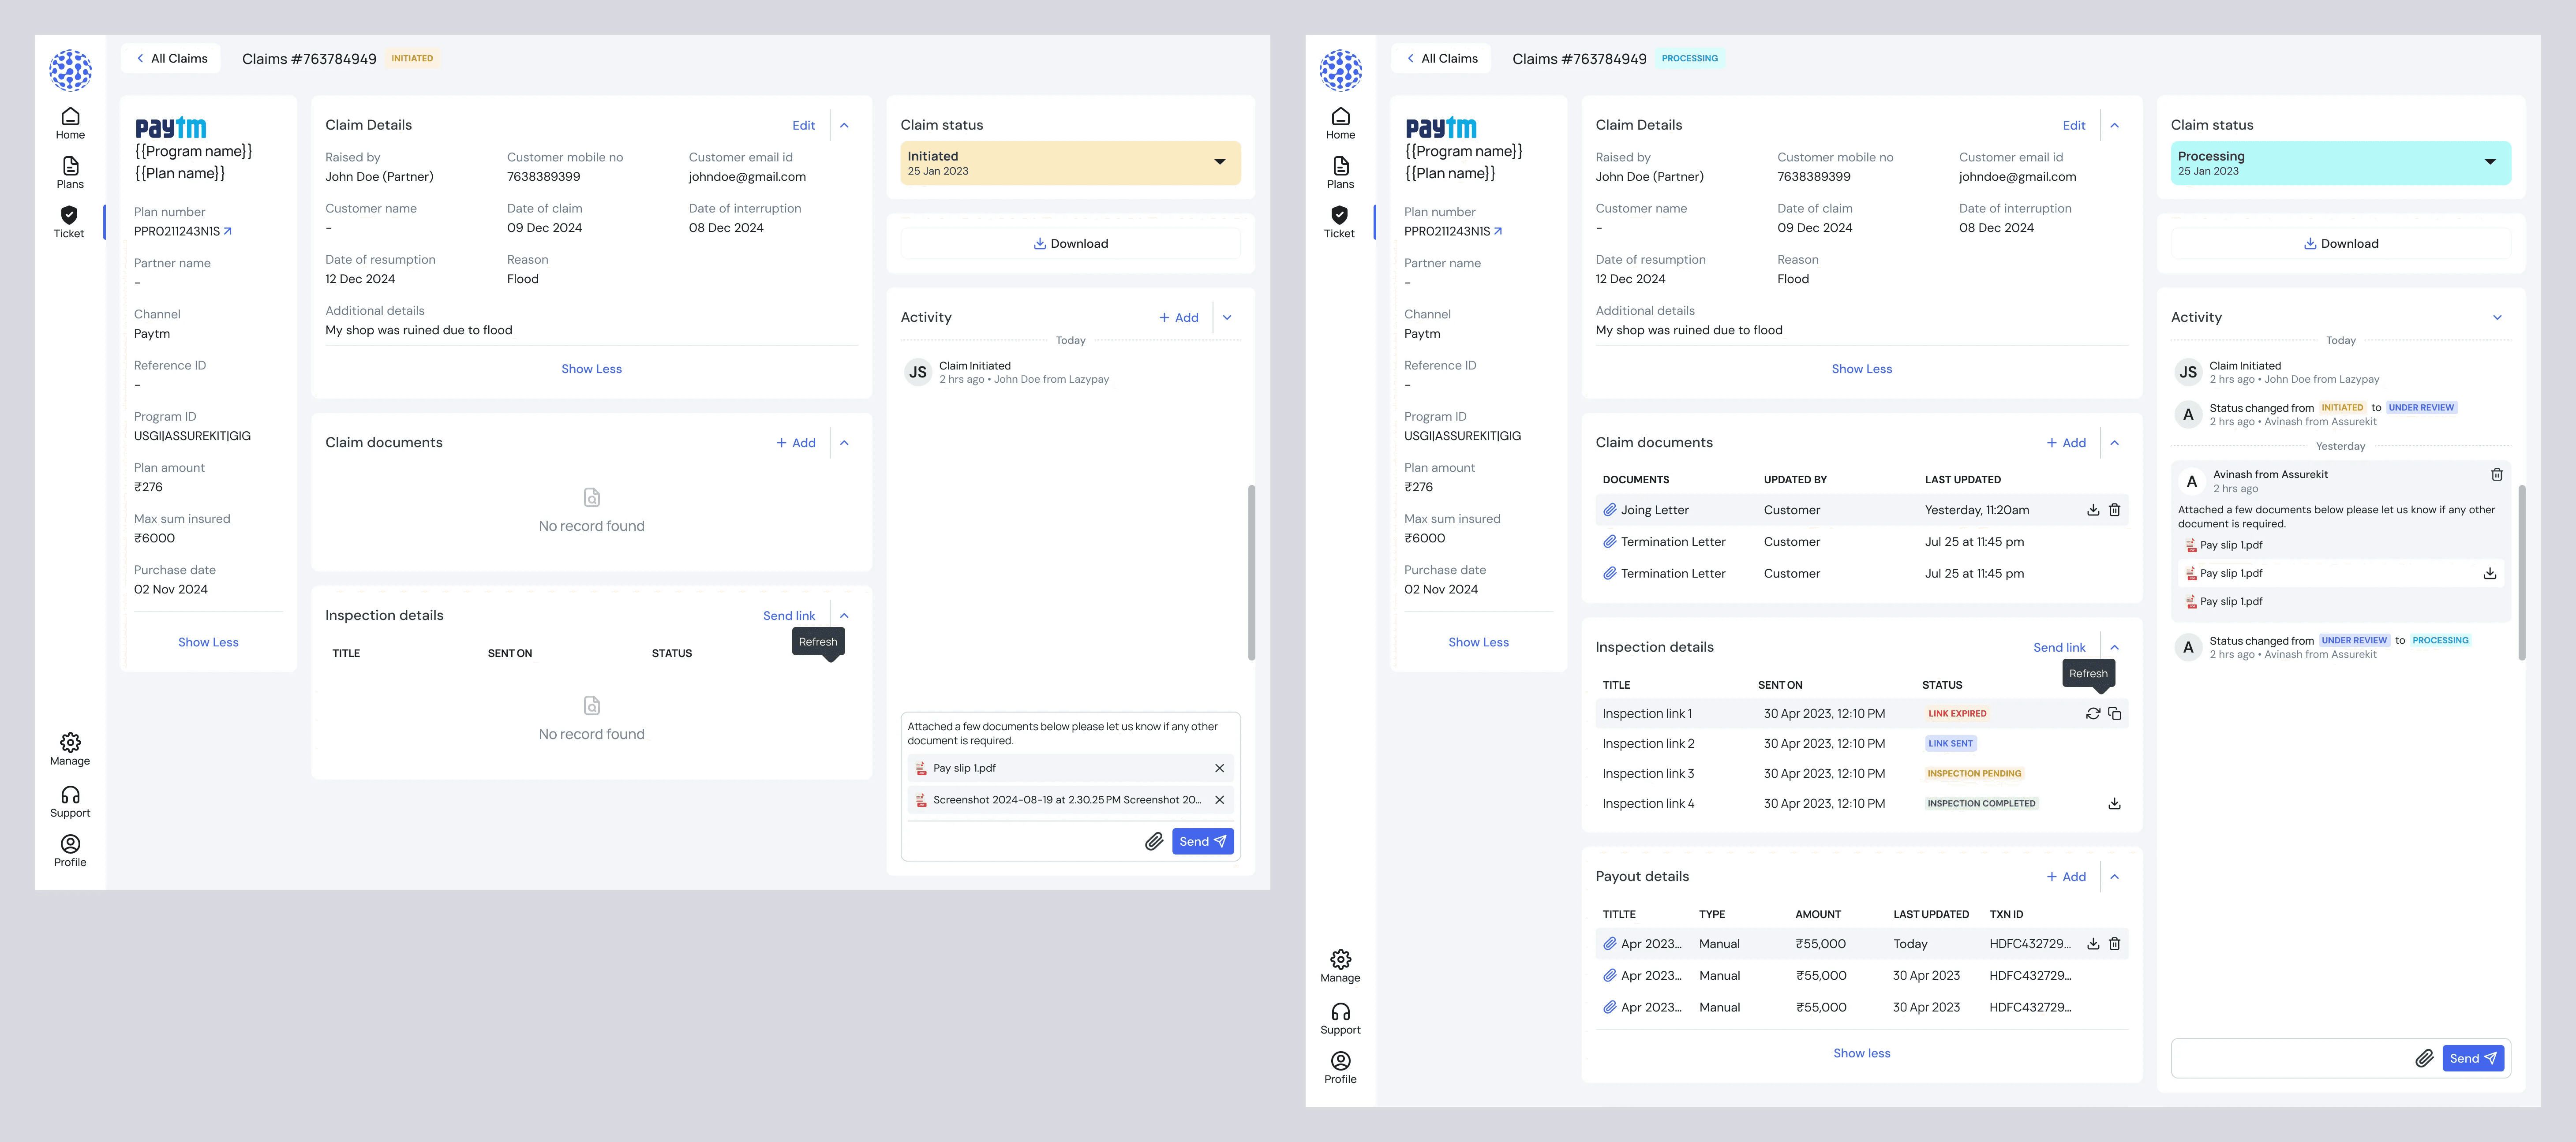The image size is (2576, 1142).
Task: Click Show Less under Claim Details in Processing screen
Action: coord(1861,369)
